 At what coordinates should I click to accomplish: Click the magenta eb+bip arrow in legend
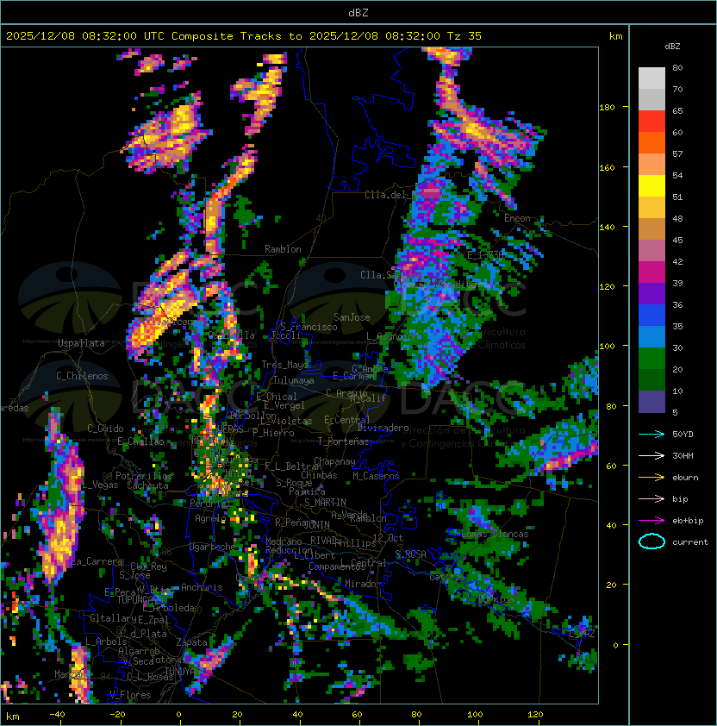point(652,521)
